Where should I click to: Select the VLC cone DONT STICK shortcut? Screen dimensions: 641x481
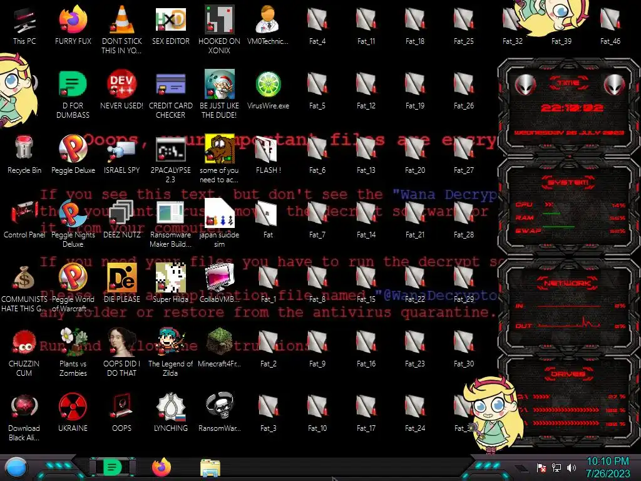[122, 29]
